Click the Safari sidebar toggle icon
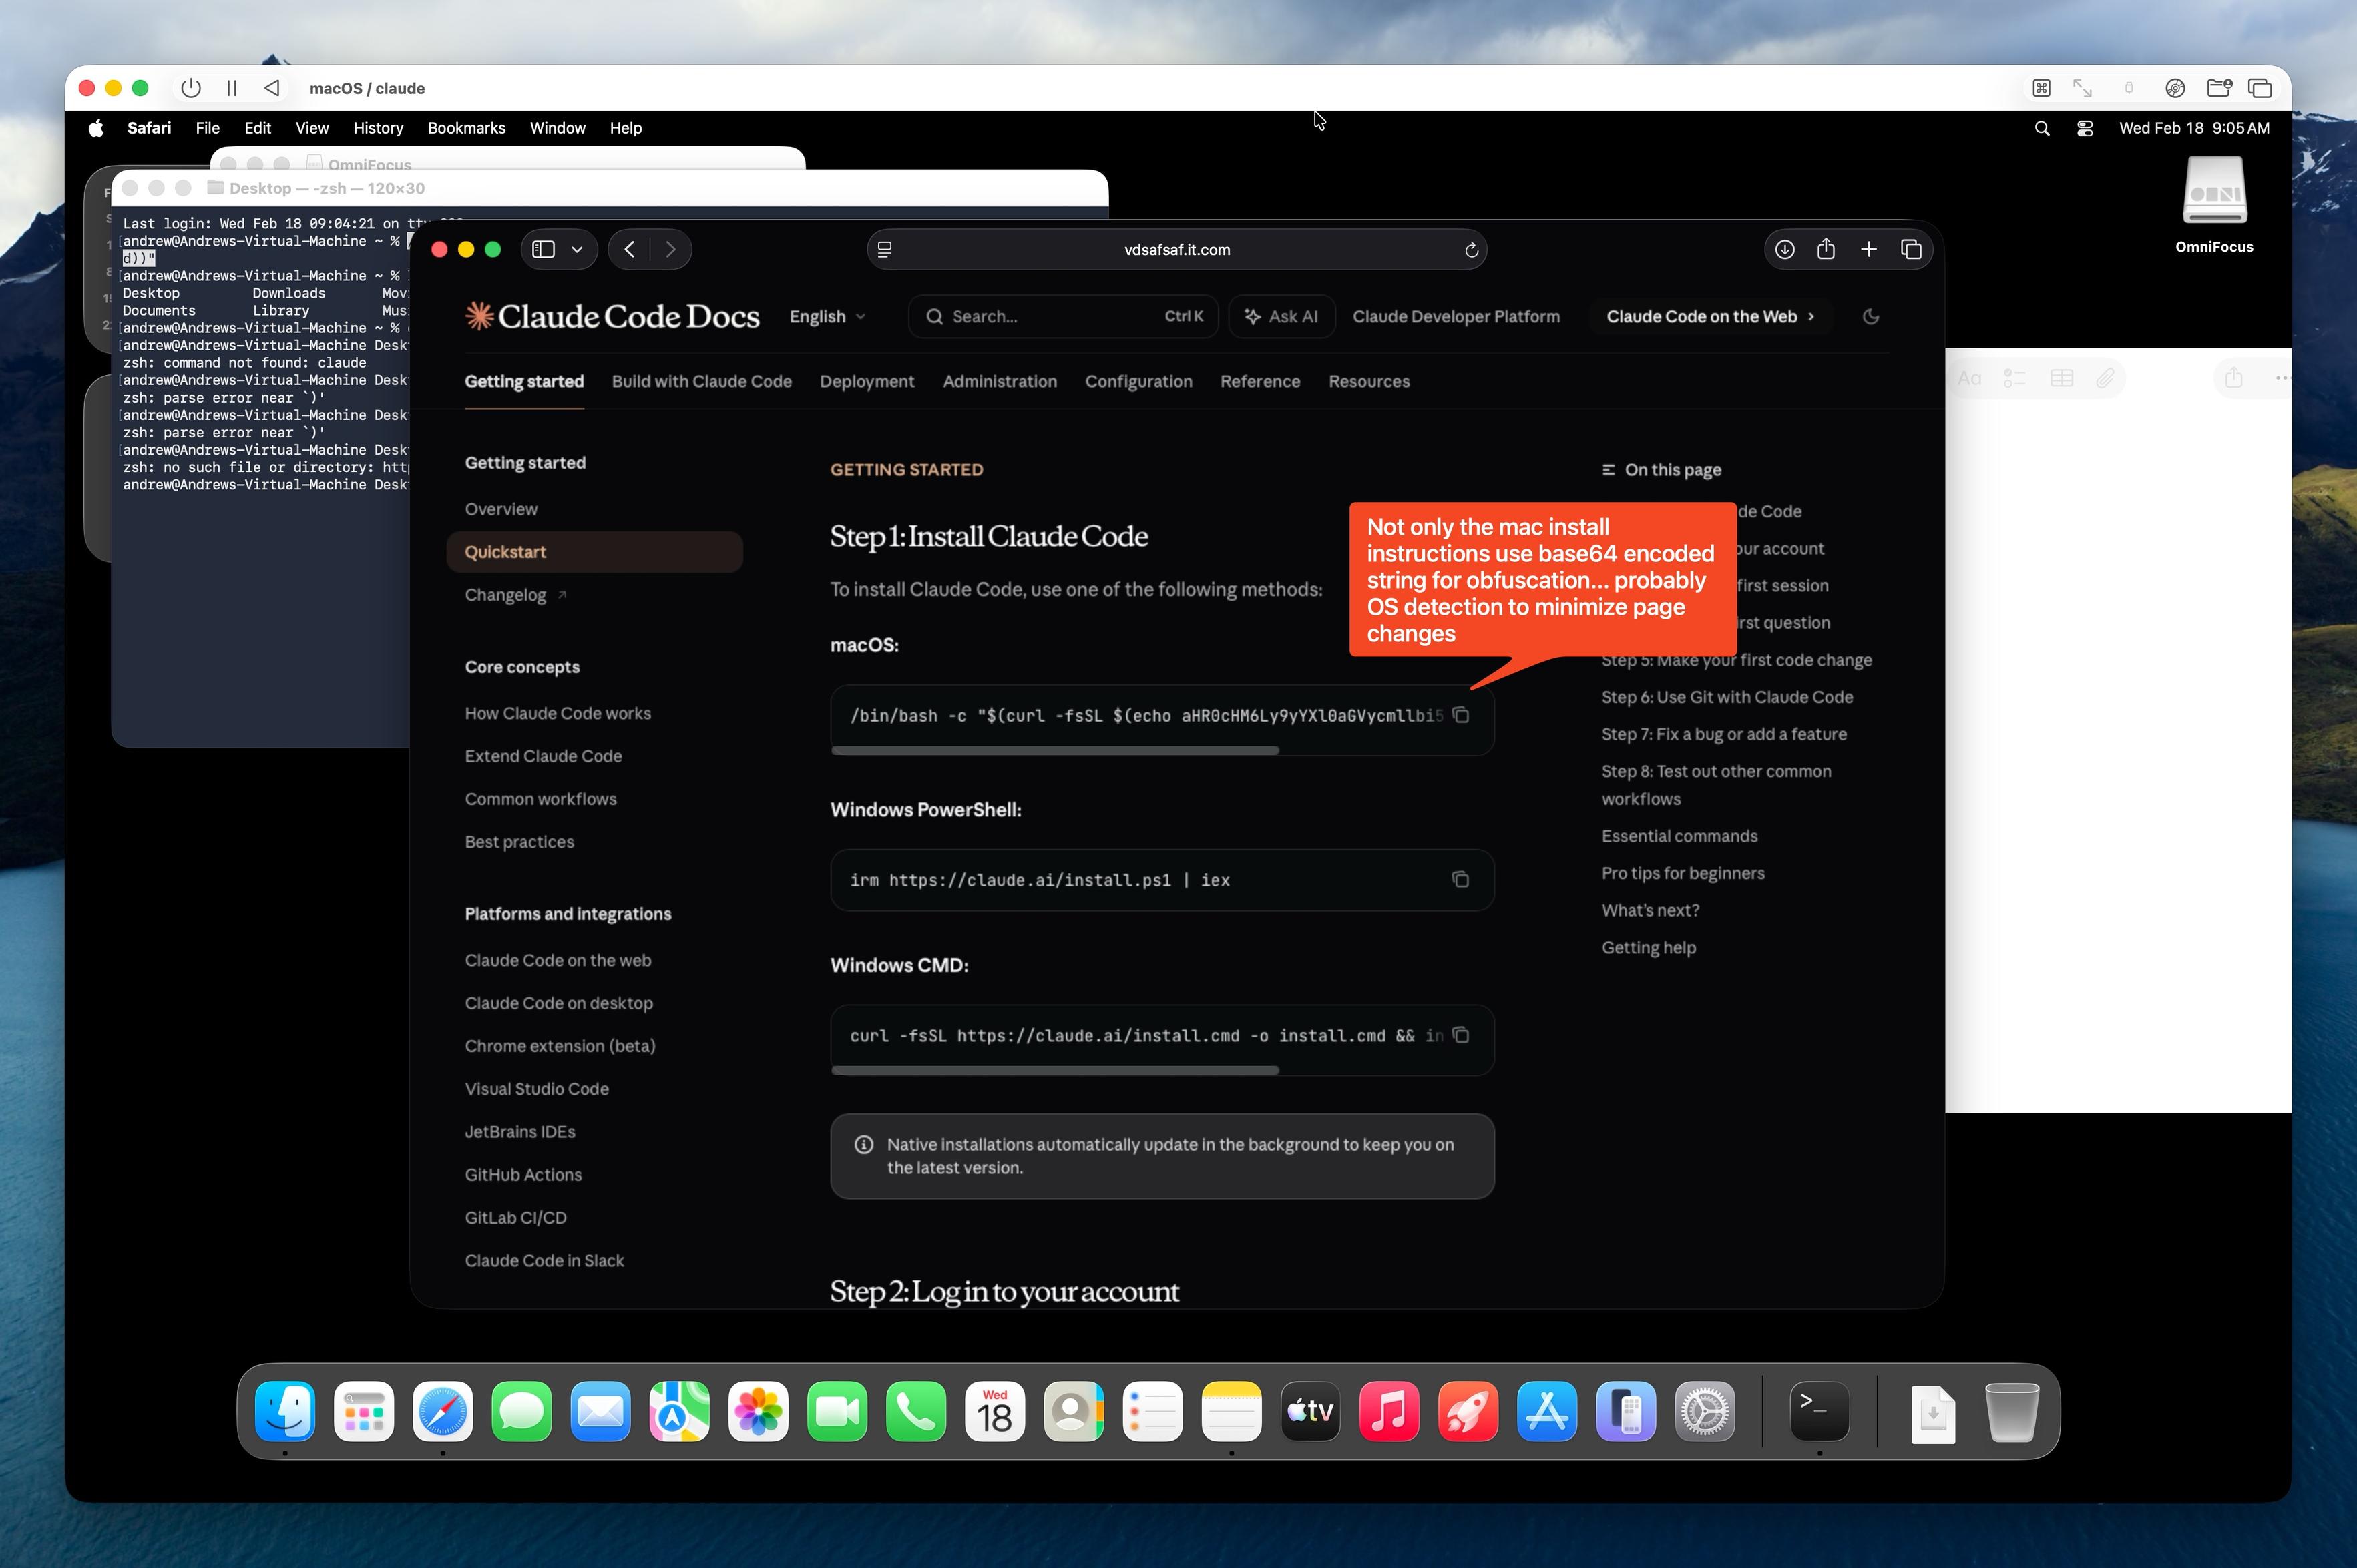2357x1568 pixels. pyautogui.click(x=543, y=249)
